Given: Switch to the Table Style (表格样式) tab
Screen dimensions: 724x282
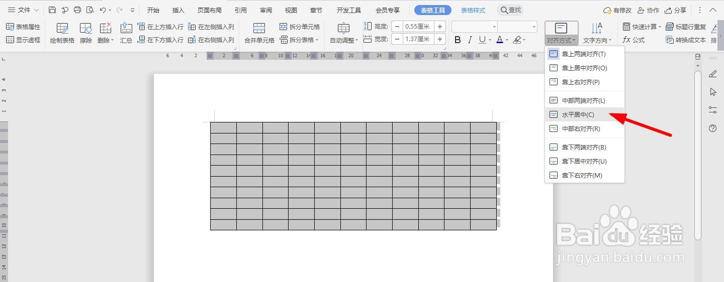Looking at the screenshot, I should [x=473, y=10].
